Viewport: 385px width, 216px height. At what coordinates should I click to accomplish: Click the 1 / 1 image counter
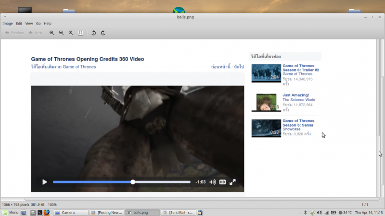[x=365, y=204]
